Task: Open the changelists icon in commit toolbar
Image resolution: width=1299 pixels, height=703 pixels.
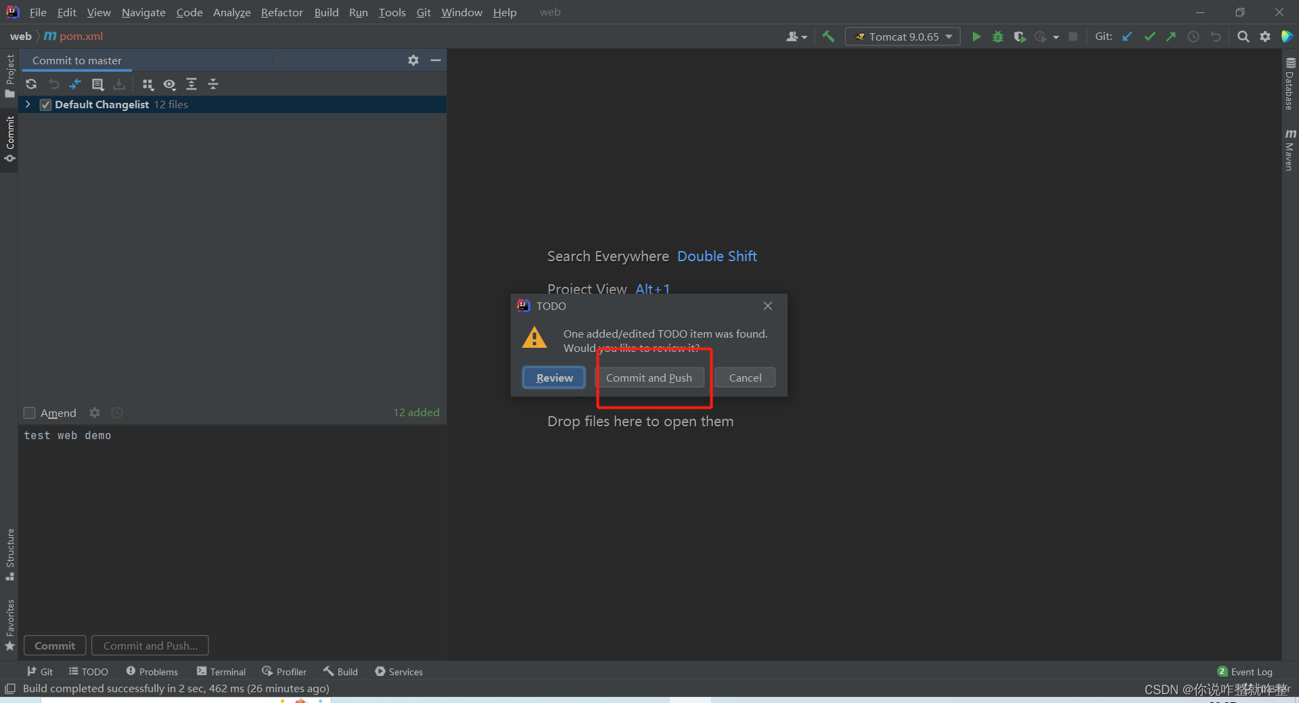Action: tap(97, 84)
